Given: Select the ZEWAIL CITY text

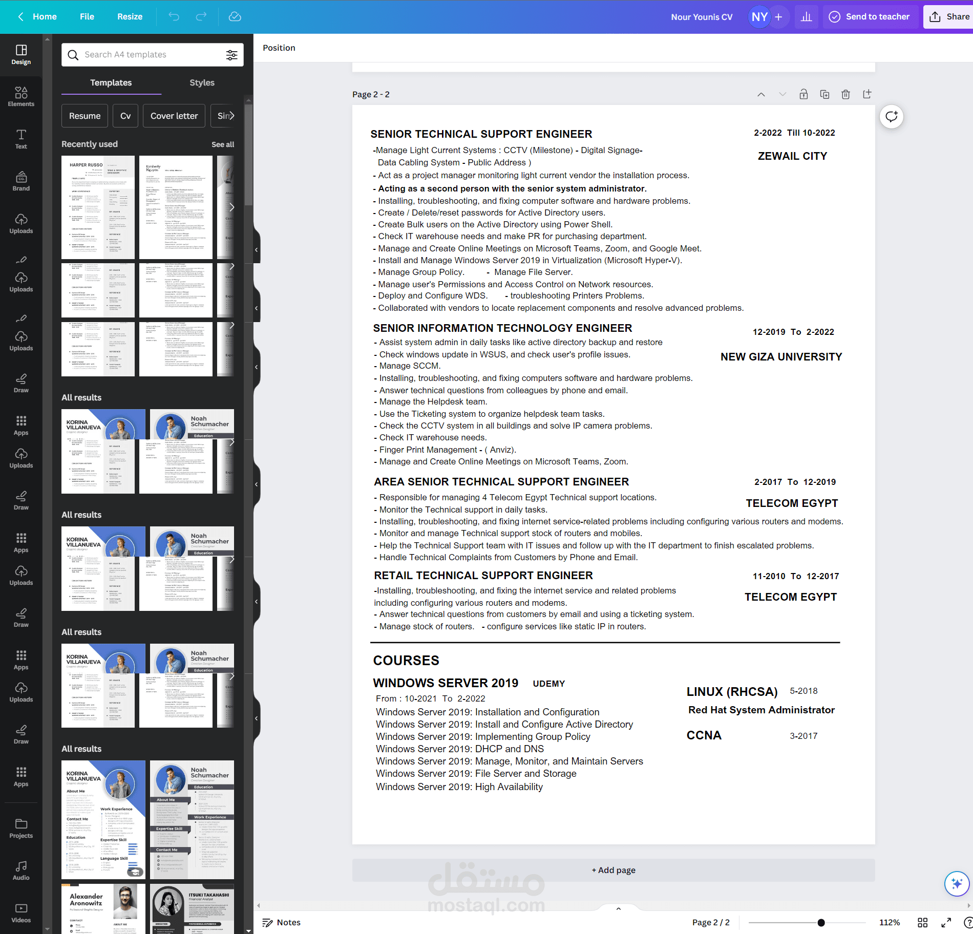Looking at the screenshot, I should pyautogui.click(x=792, y=156).
